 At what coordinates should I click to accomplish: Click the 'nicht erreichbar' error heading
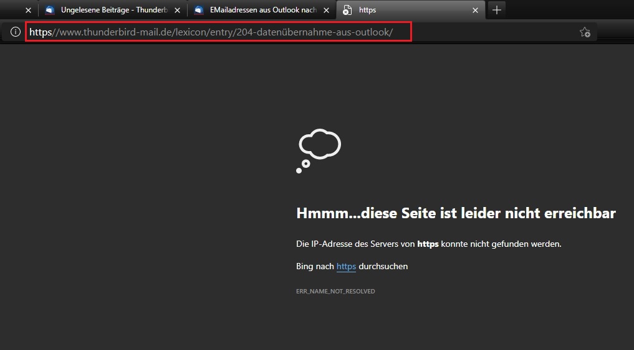click(456, 214)
